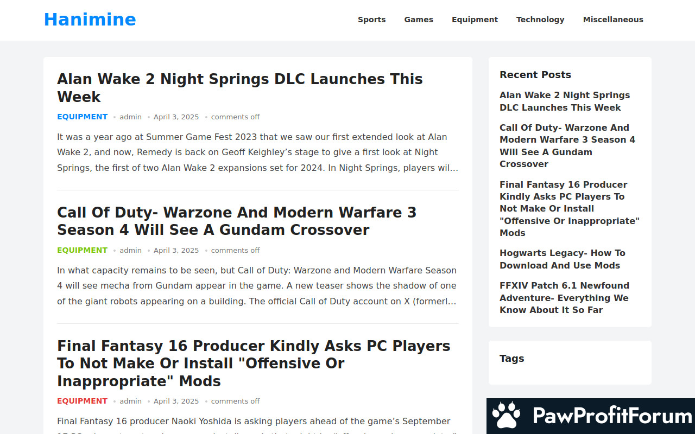Click the PawProfitForum paw logo icon
The width and height of the screenshot is (695, 434).
[x=506, y=416]
